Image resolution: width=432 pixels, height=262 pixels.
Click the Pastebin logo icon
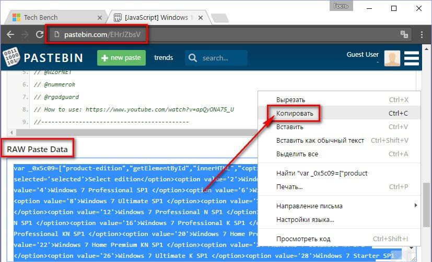click(11, 57)
